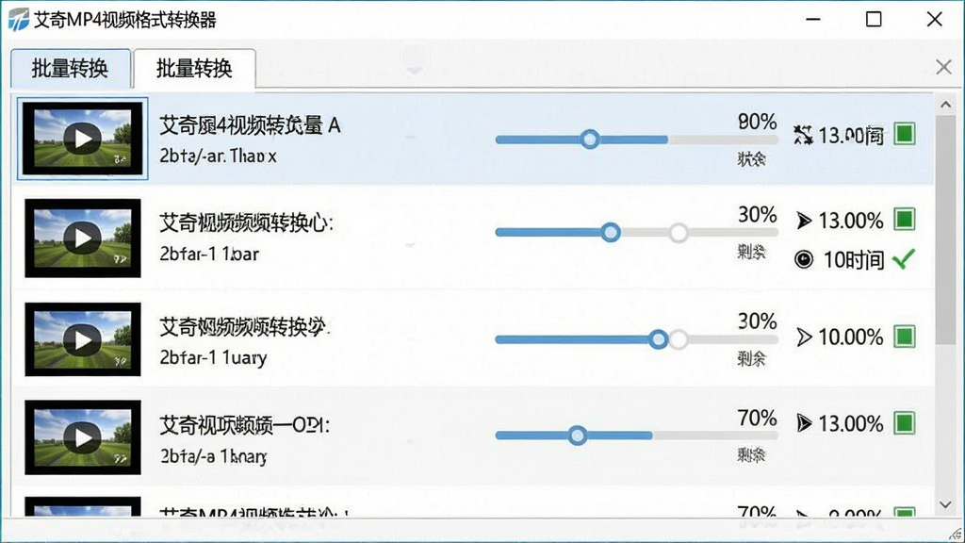Click the play arrow in fourth row near 13.00%

click(x=804, y=423)
